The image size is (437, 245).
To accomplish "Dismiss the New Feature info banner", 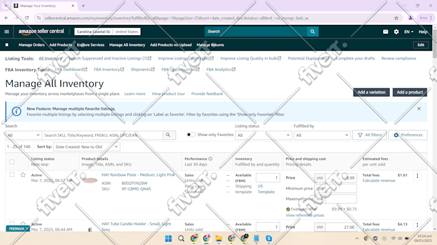I will point(419,109).
